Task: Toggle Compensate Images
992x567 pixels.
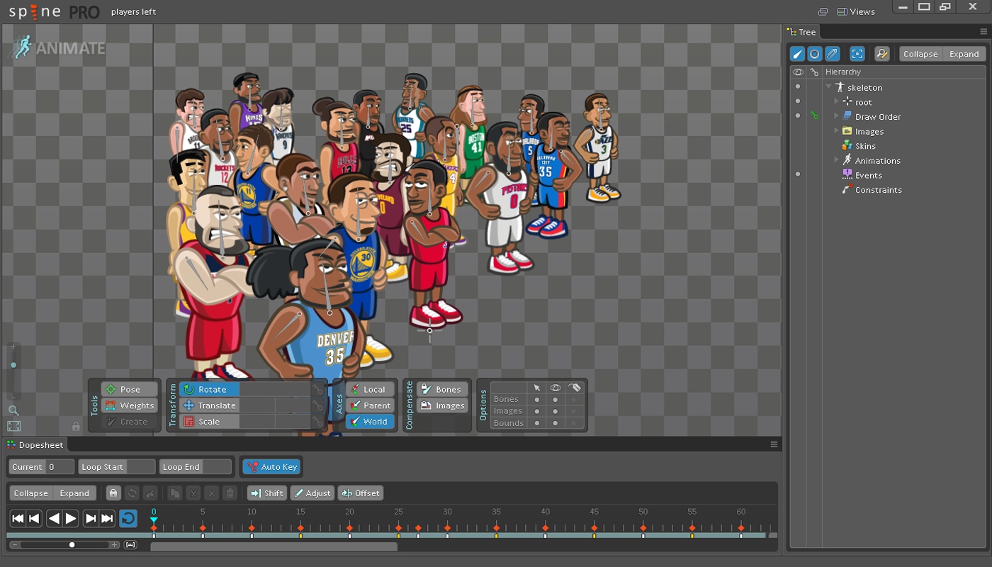Action: (442, 405)
